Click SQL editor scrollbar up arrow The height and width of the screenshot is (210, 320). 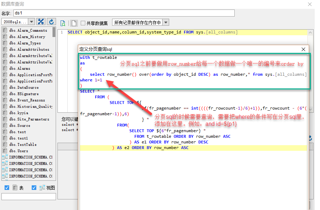click(310, 32)
